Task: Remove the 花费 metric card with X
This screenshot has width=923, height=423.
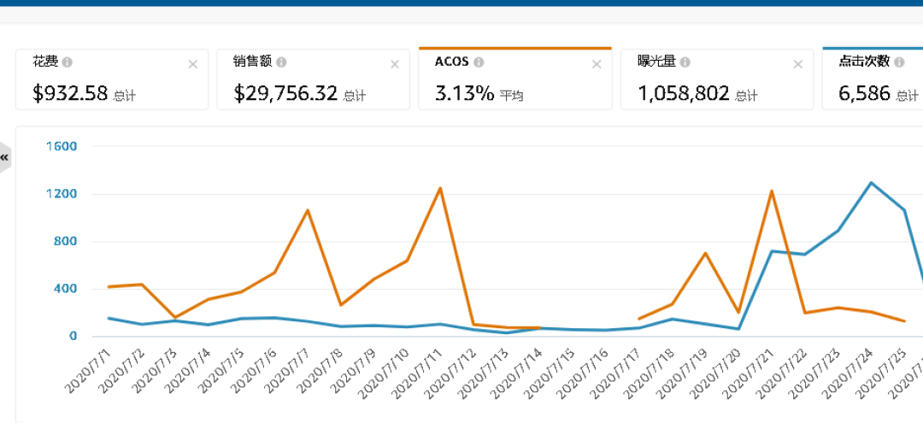Action: point(193,64)
